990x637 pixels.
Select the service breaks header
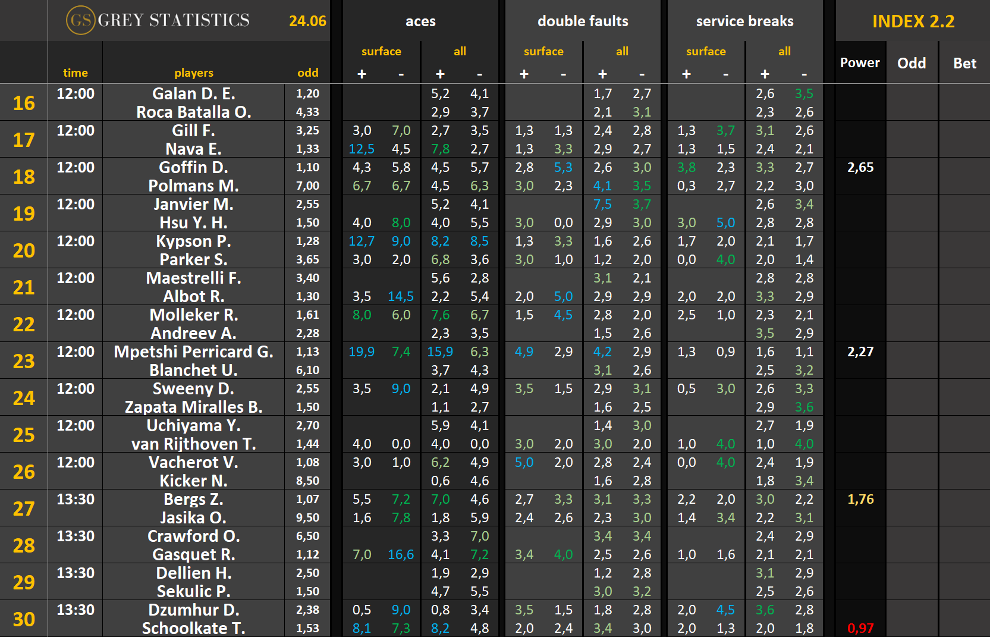pos(744,21)
